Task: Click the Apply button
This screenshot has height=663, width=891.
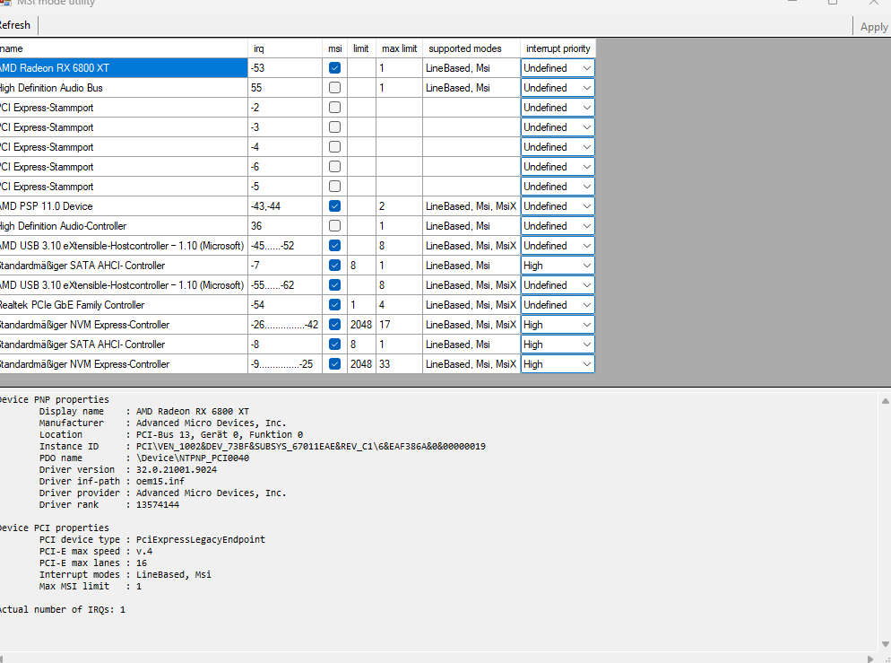Action: click(x=873, y=27)
